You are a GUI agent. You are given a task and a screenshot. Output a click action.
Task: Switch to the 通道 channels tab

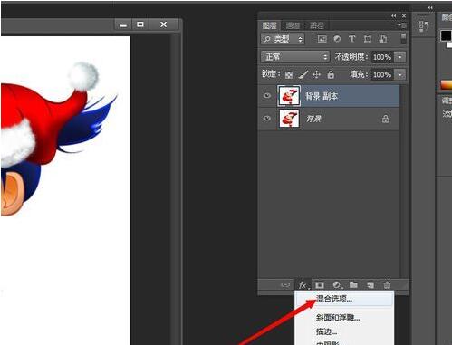coord(293,25)
